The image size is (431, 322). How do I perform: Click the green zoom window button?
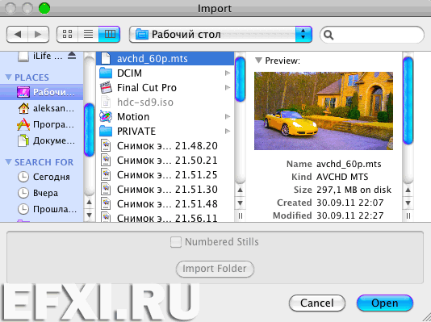coord(44,8)
